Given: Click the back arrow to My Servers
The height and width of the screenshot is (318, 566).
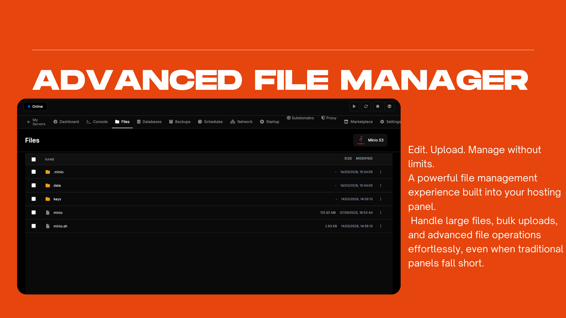Looking at the screenshot, I should tap(29, 122).
